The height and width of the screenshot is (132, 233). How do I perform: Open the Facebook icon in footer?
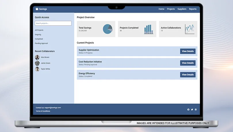188,110
